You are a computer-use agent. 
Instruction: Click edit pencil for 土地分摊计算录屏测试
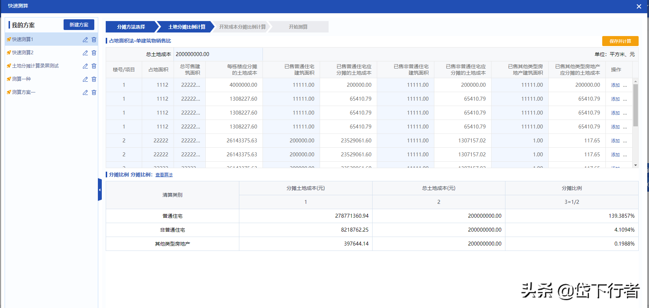click(x=85, y=66)
